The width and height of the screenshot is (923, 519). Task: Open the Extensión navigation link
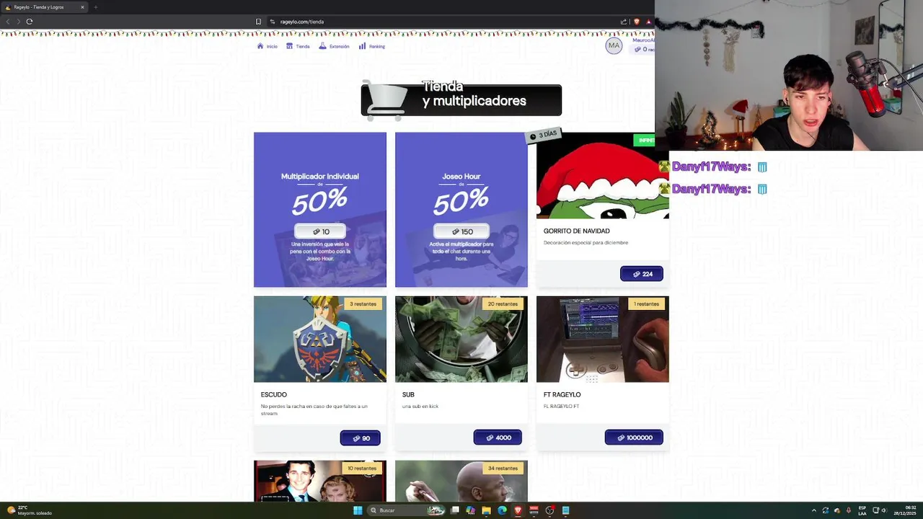[x=334, y=46]
